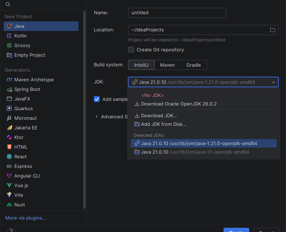Viewport: 286px width, 232px height.
Task: Select the Maven Archetype icon
Action: pyautogui.click(x=9, y=79)
